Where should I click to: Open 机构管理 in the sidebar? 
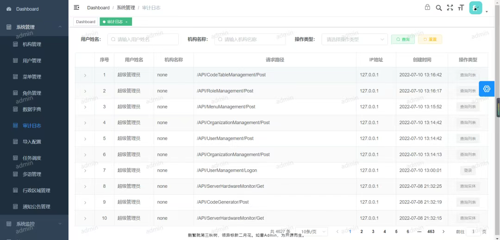point(34,44)
